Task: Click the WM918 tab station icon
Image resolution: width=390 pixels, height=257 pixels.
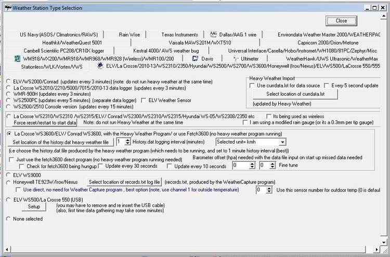Action: click(17, 59)
